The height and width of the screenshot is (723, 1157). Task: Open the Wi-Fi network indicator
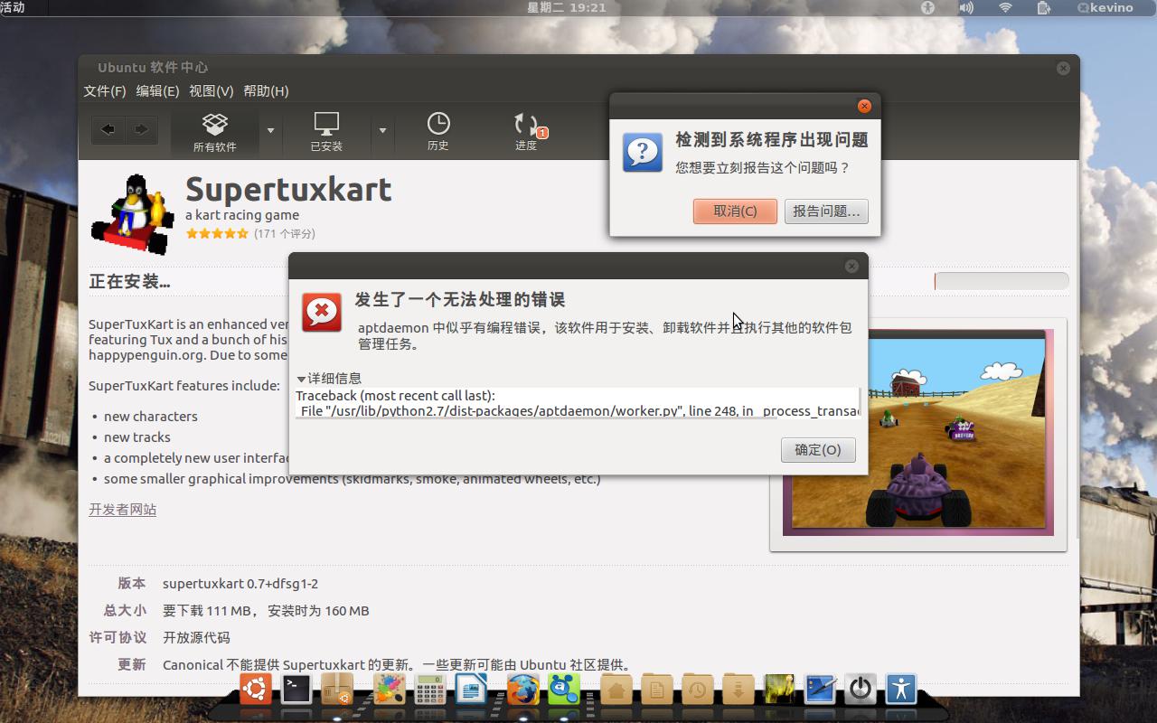point(1005,7)
